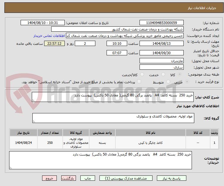Viewport: 224px width, 186px height.
Task: Click the delivery city field ساری
Action: [161, 67]
